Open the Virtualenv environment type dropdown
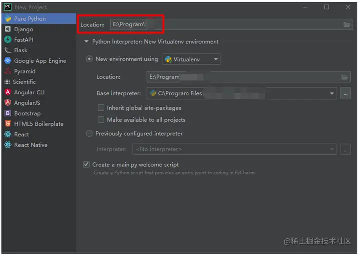This screenshot has height=254, width=360. tap(191, 59)
